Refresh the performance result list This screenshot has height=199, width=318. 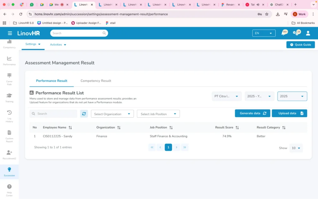84,114
